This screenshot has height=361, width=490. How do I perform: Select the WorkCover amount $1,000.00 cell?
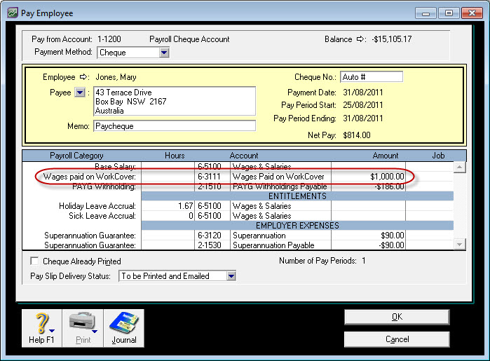point(368,177)
